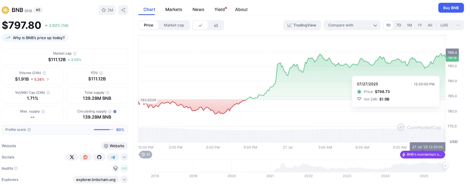Image resolution: width=470 pixels, height=185 pixels.
Task: Click Why is BNB's price up today
Action: point(36,38)
